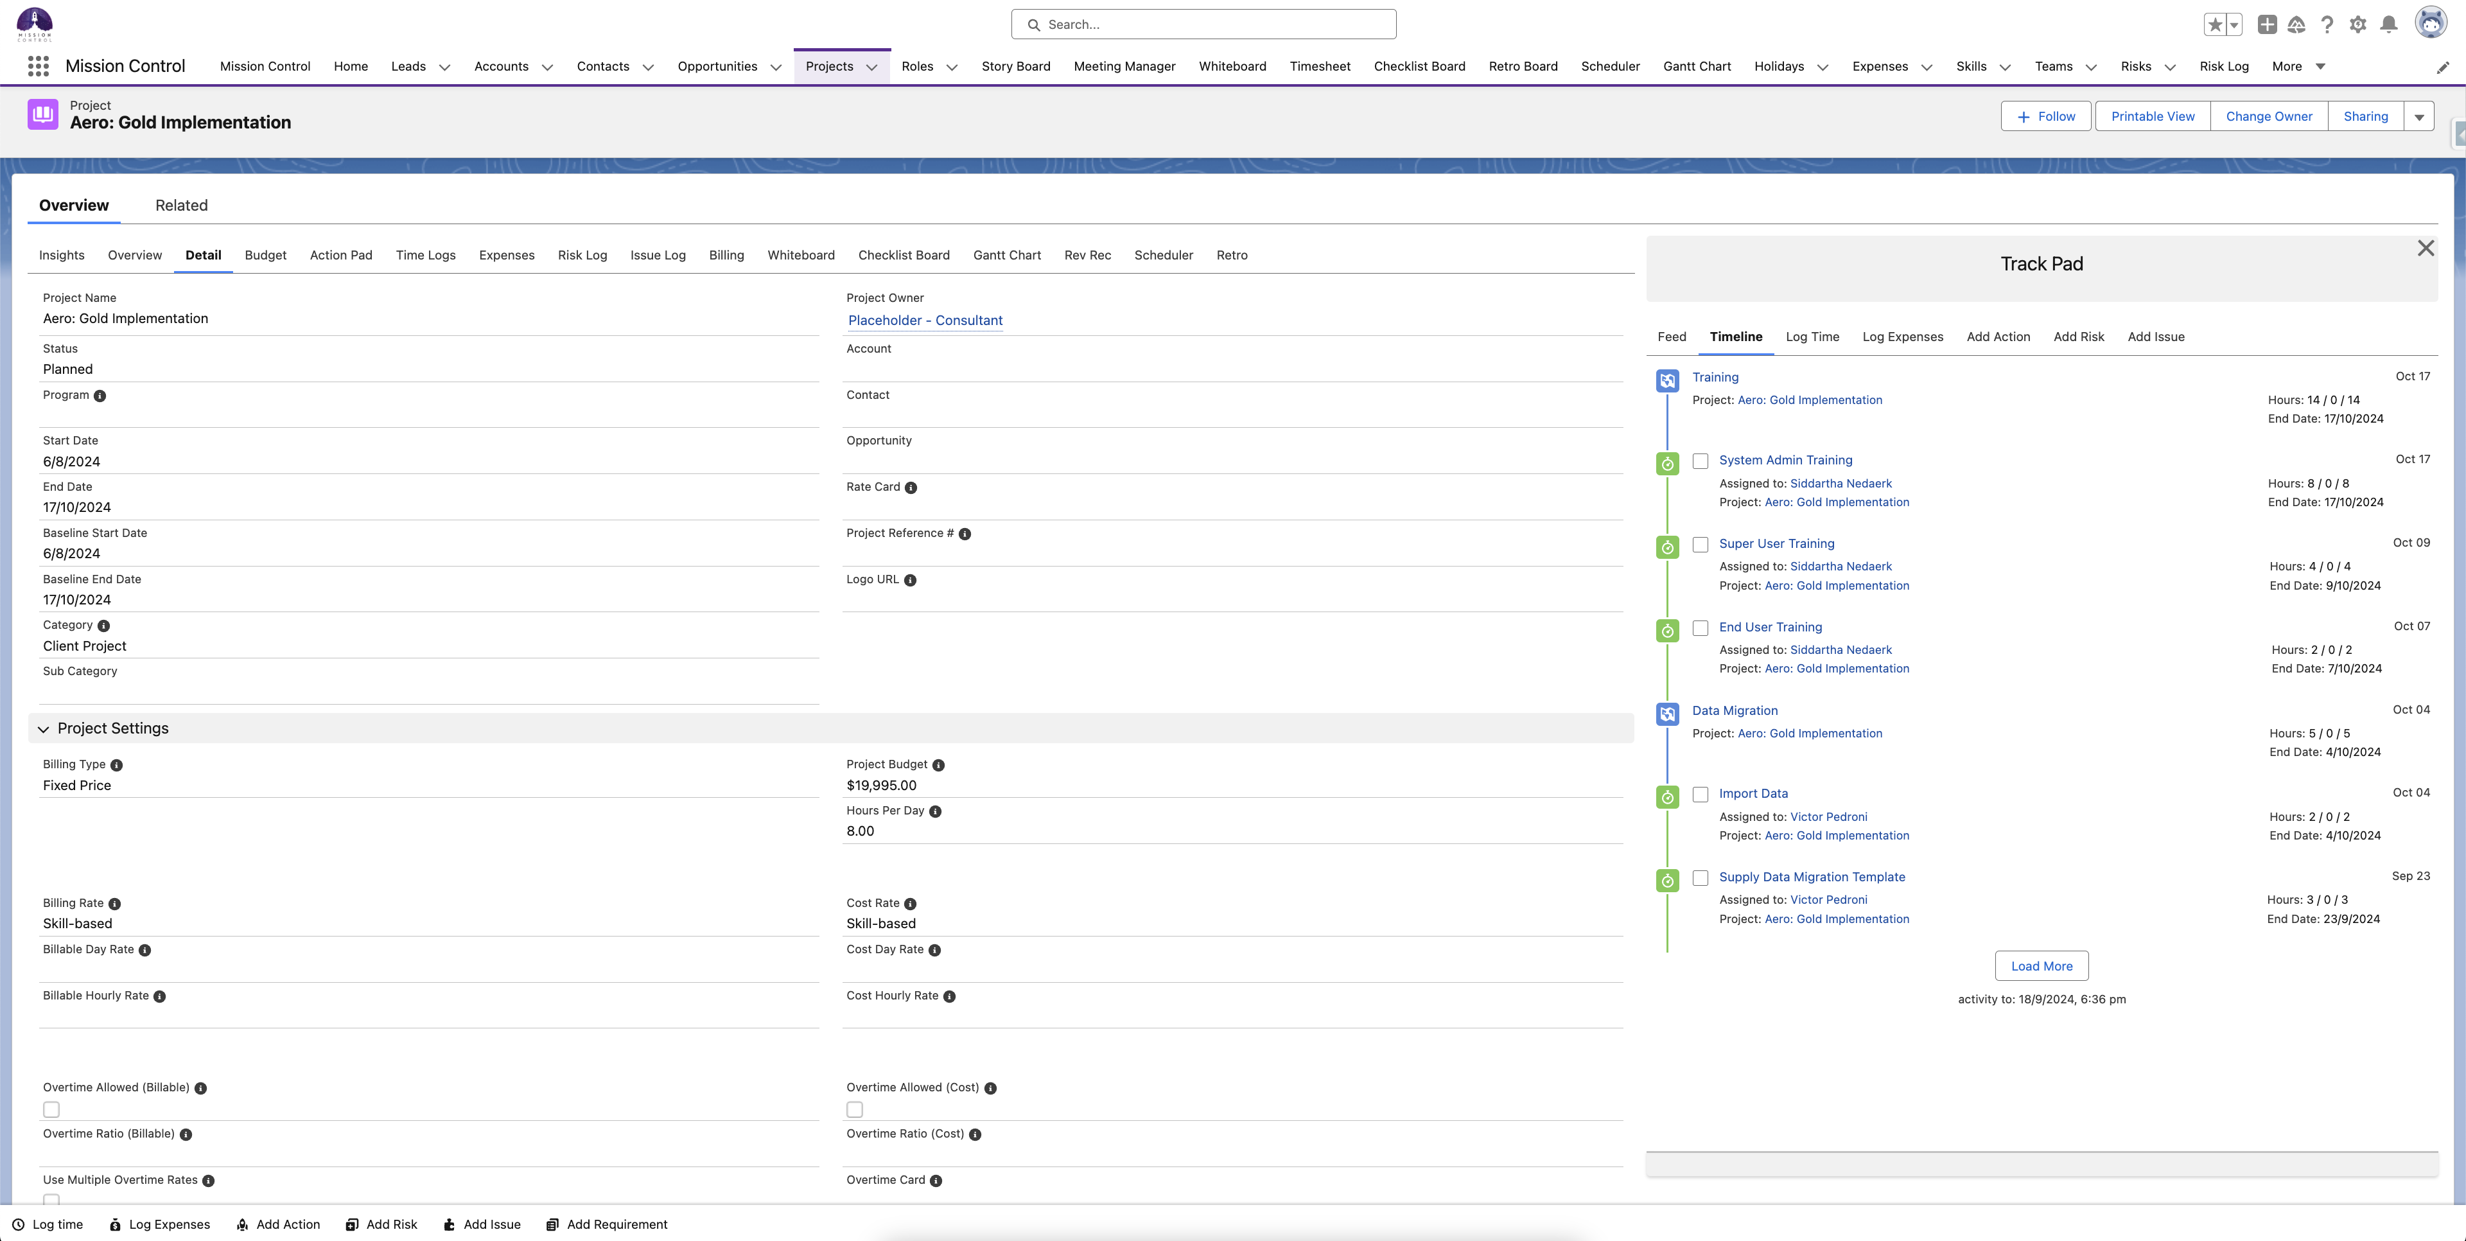Click the Data Migration milestone icon

click(1666, 714)
